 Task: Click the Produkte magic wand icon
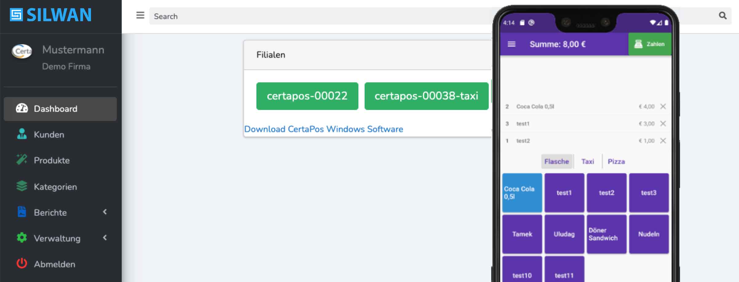tap(22, 160)
